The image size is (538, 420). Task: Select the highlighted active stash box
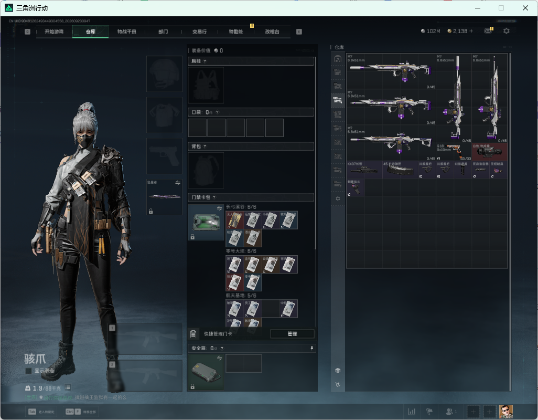pos(338,100)
